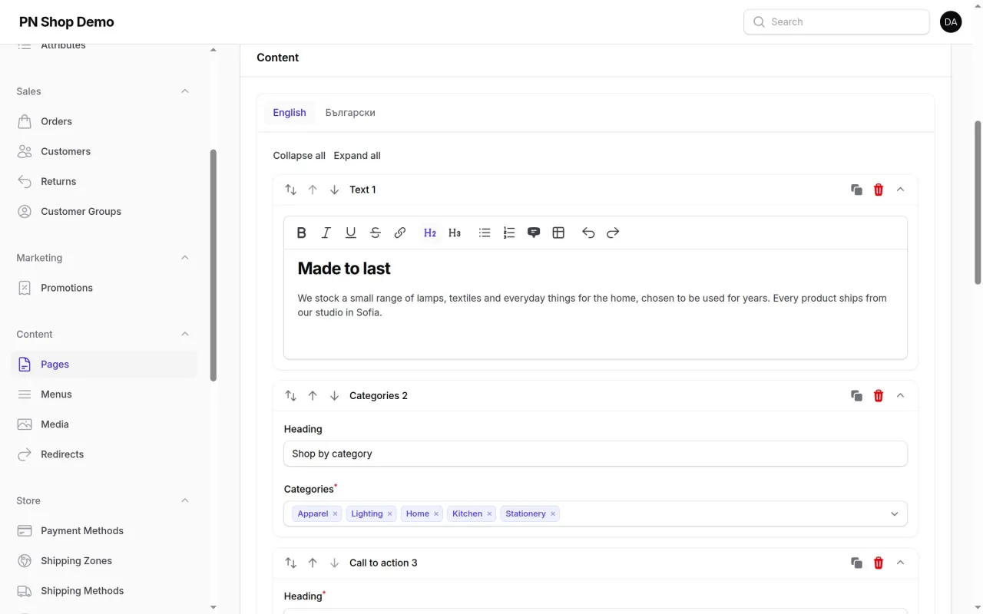Image resolution: width=983 pixels, height=614 pixels.
Task: Switch to the Български language tab
Action: pos(350,113)
